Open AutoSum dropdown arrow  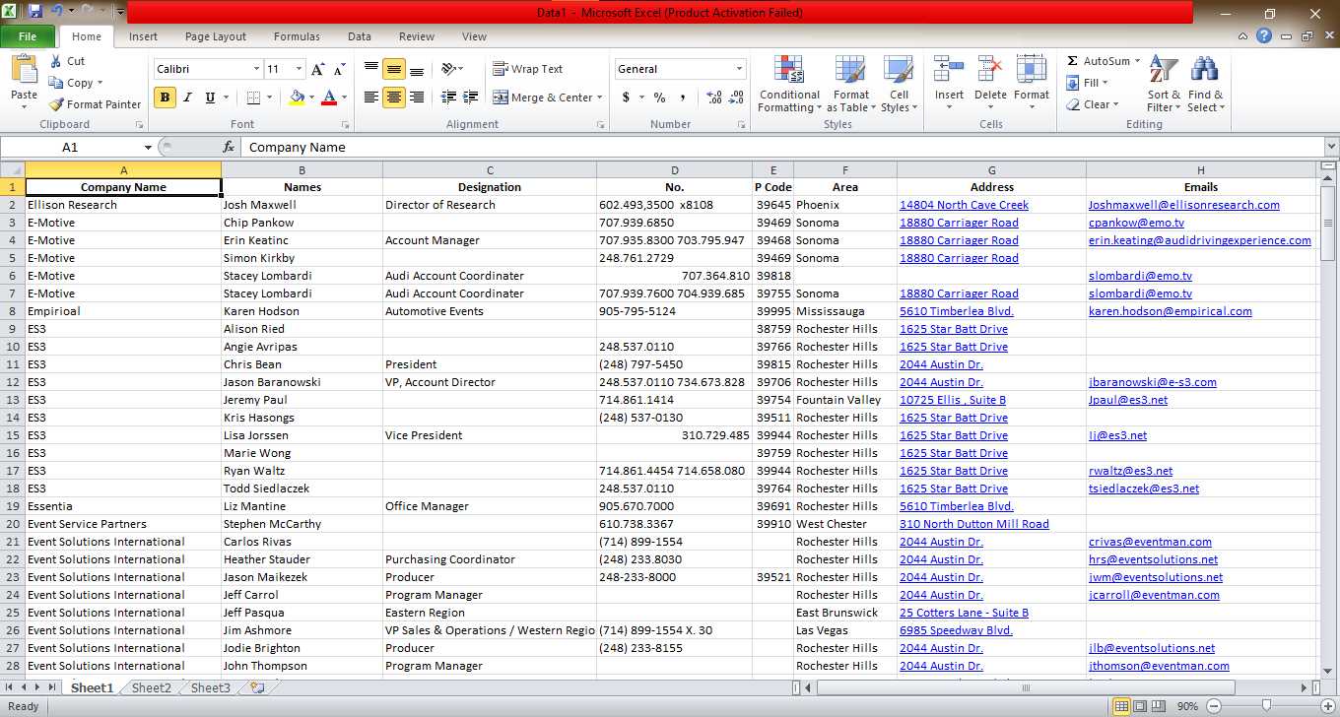(x=1137, y=61)
